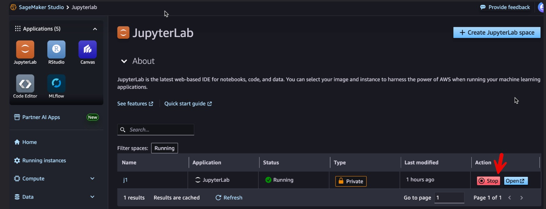Screen dimensions: 546x209
Task: Open the Quick start guide link
Action: click(x=188, y=104)
